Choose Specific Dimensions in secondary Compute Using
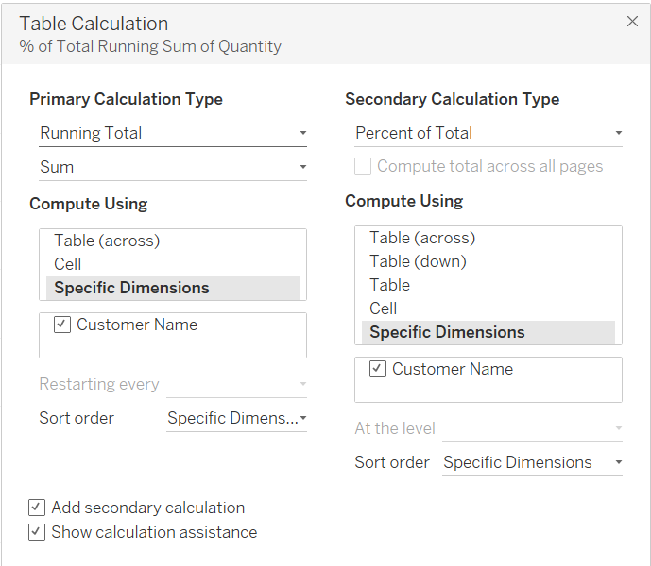The width and height of the screenshot is (651, 566). [447, 332]
